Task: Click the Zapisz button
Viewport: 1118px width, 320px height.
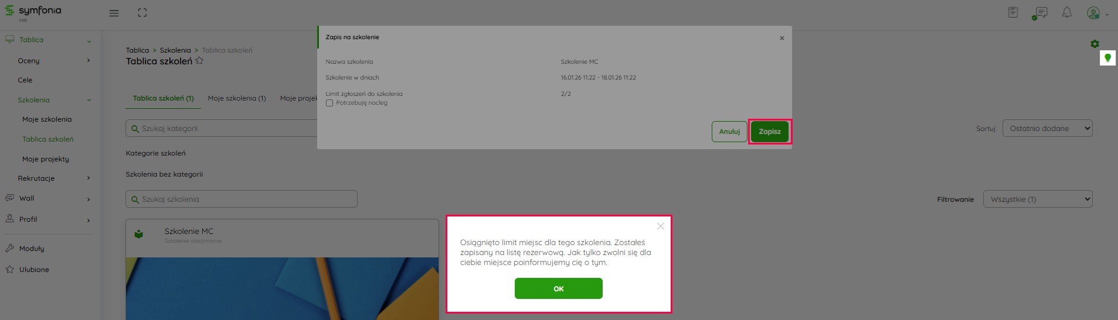Action: click(x=770, y=132)
